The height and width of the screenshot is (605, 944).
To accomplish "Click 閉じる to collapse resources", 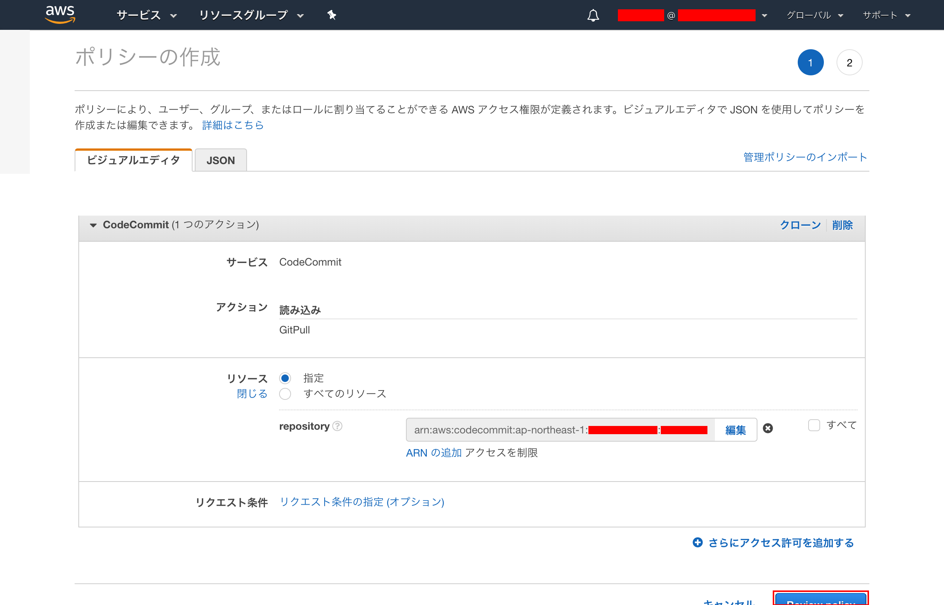I will coord(252,394).
